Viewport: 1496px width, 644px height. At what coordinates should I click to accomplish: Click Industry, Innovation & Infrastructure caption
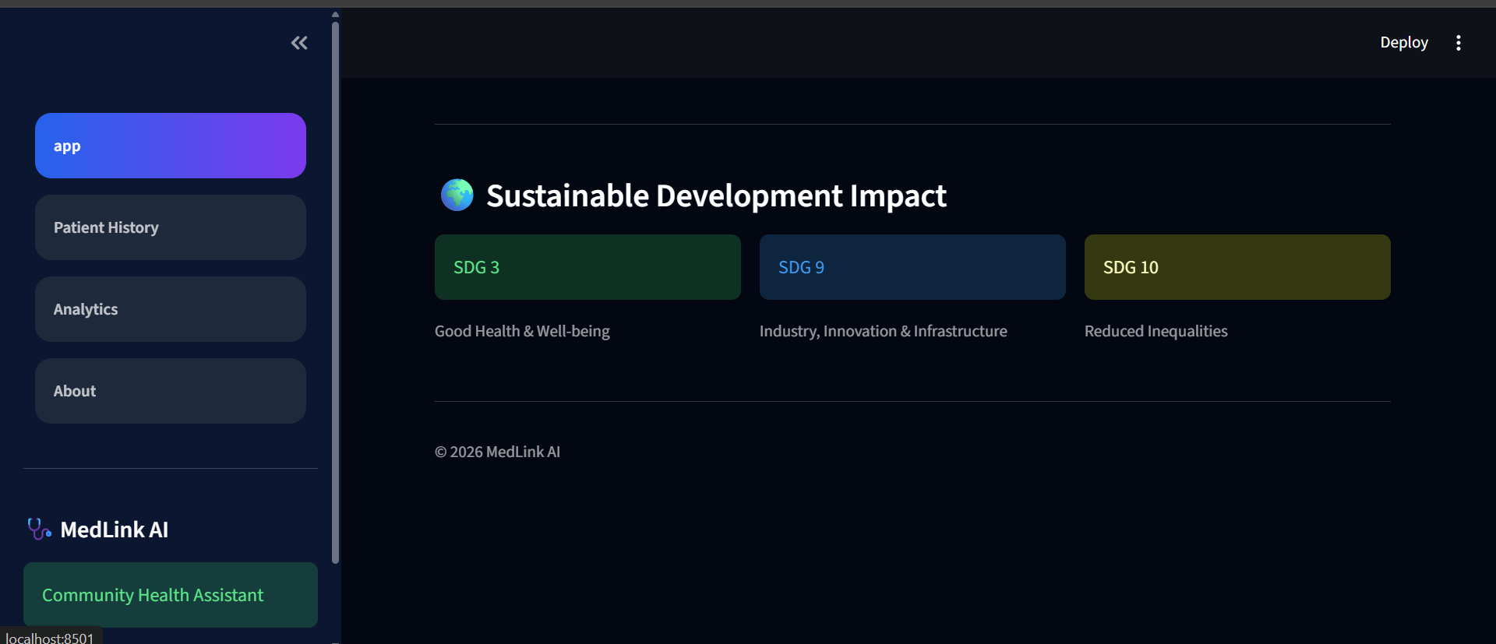coord(883,331)
